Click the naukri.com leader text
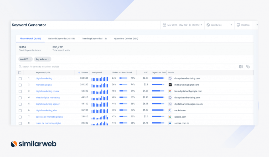The width and height of the screenshot is (269, 157). (x=180, y=110)
